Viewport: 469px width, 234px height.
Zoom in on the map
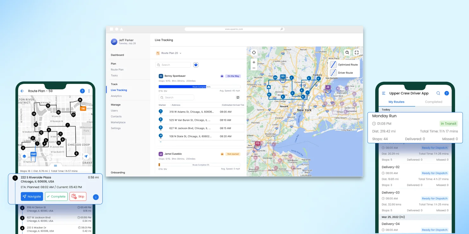coord(254,62)
